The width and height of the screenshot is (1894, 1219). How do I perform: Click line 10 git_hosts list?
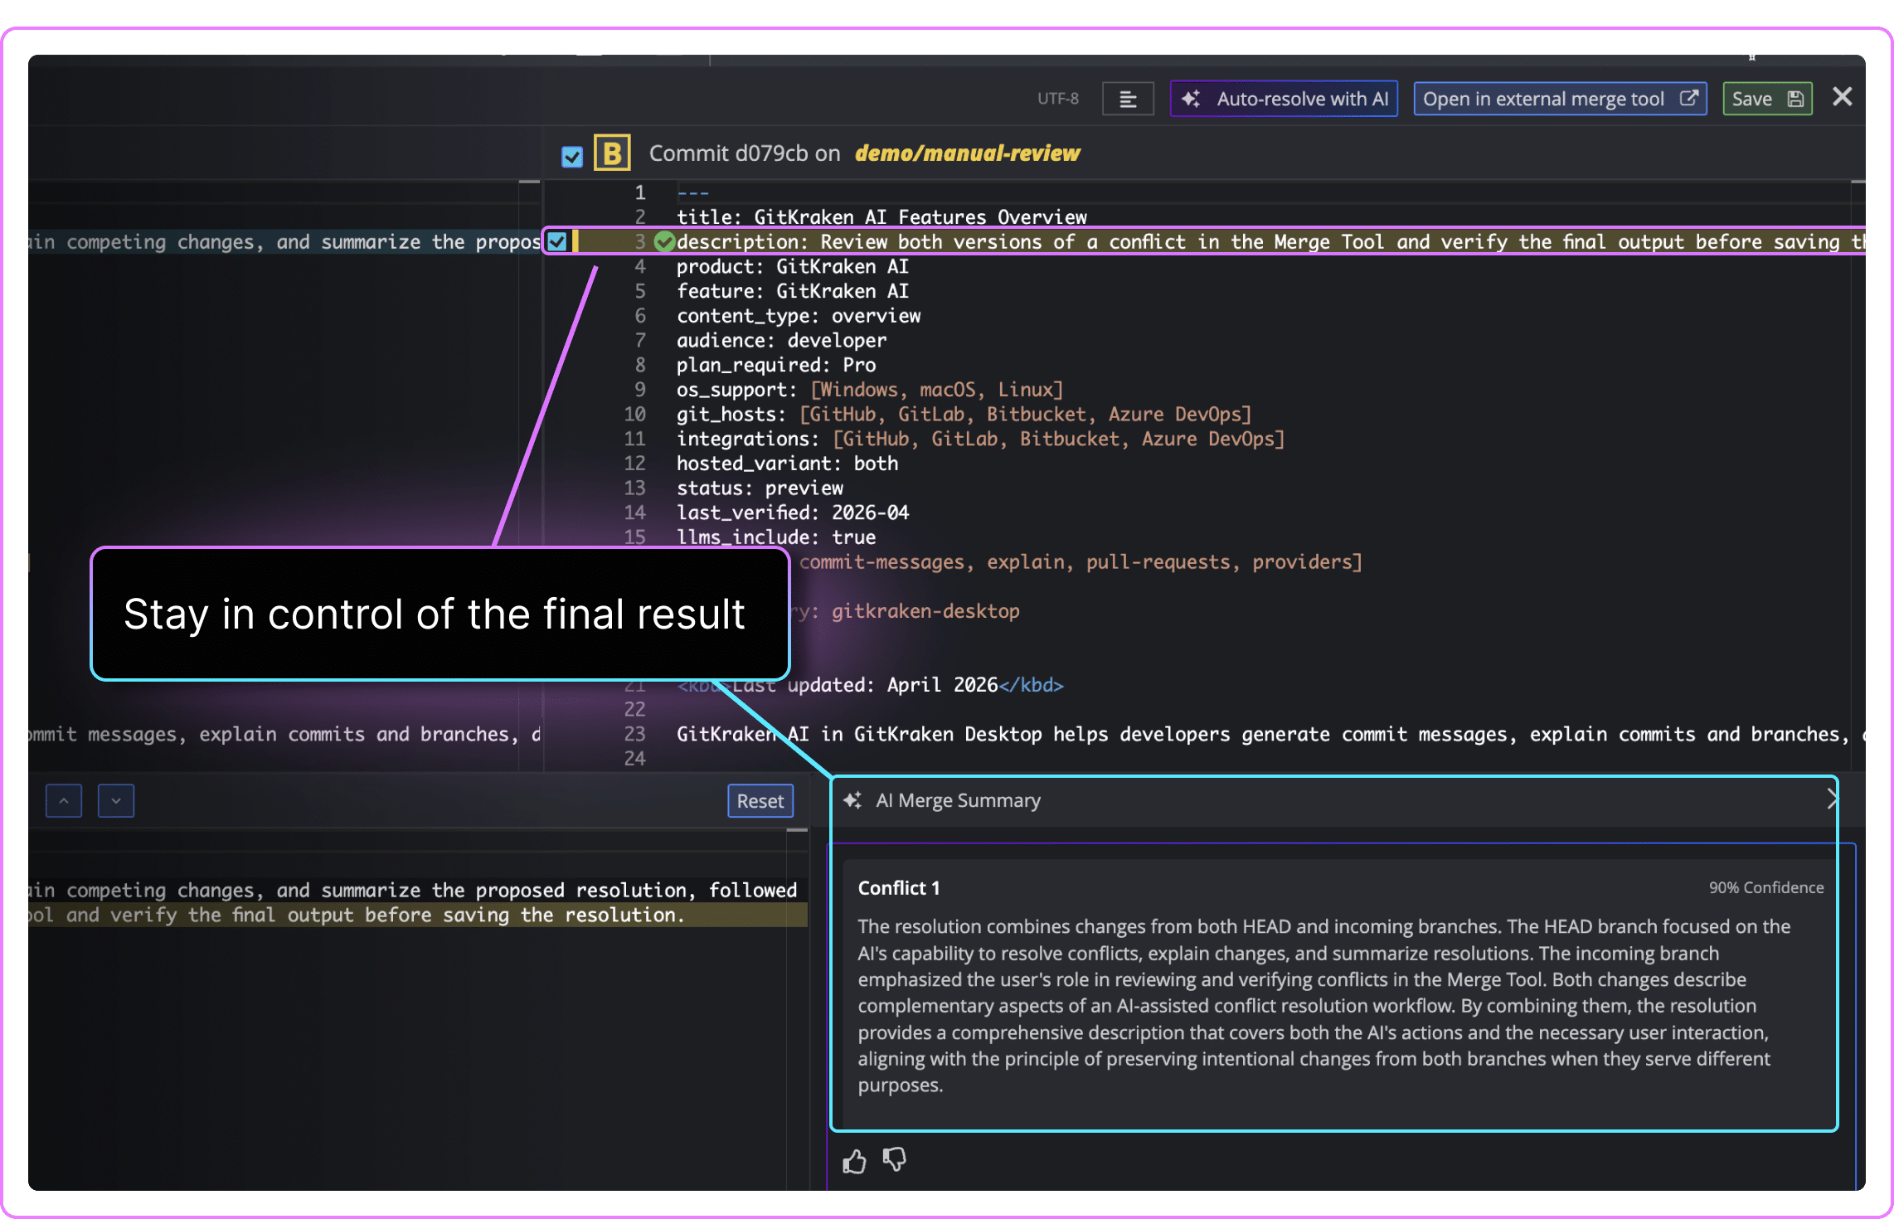tap(964, 414)
